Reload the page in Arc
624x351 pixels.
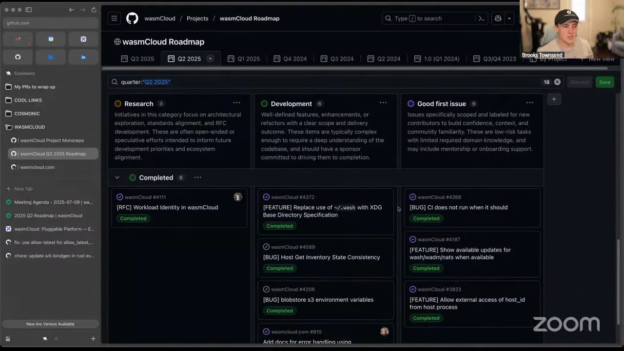tap(94, 10)
